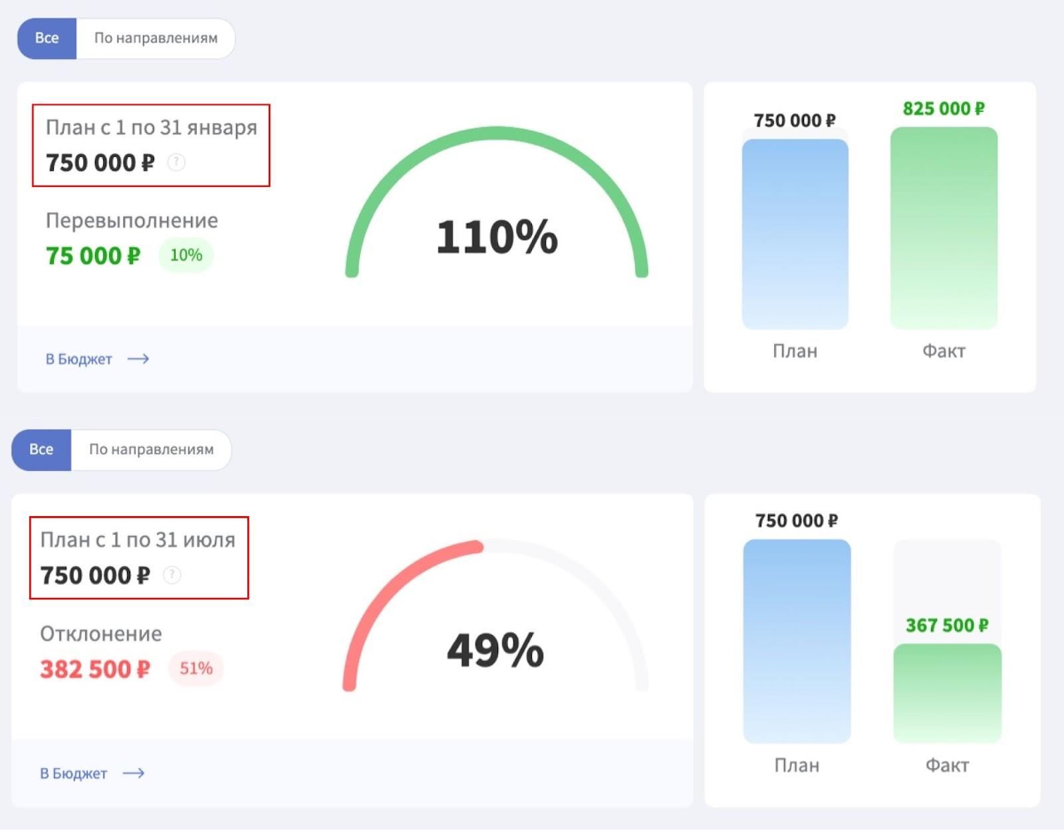Click the План с 1 по 31 января heading
1064x830 pixels.
(x=151, y=127)
